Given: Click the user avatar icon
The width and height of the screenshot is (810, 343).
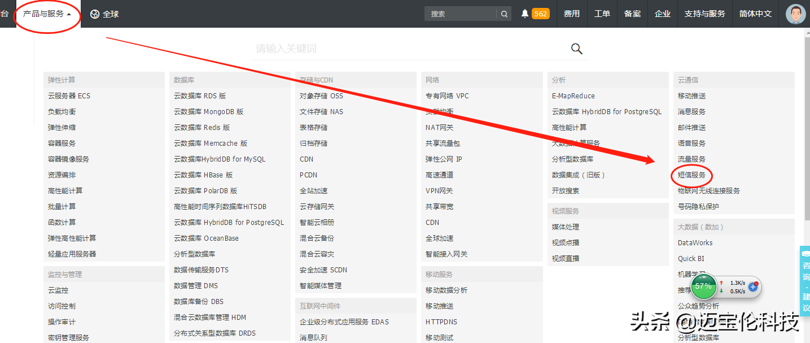Looking at the screenshot, I should tap(796, 14).
